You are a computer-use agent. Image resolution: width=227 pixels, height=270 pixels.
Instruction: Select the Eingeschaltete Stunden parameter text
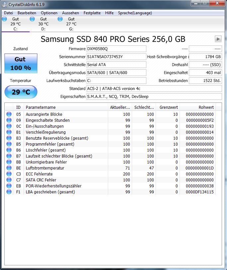point(48,120)
